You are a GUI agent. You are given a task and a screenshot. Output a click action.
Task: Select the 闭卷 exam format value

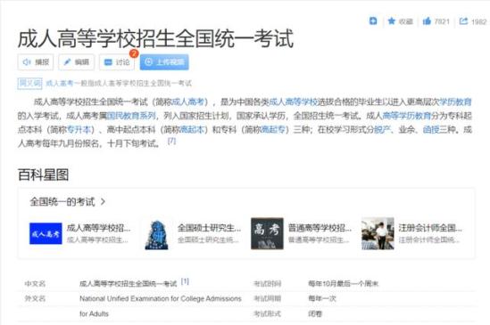pyautogui.click(x=315, y=313)
